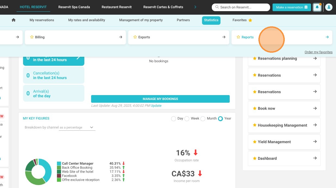Image resolution: width=336 pixels, height=188 pixels.
Task: Open the Billing submenu card
Action: 75,37
